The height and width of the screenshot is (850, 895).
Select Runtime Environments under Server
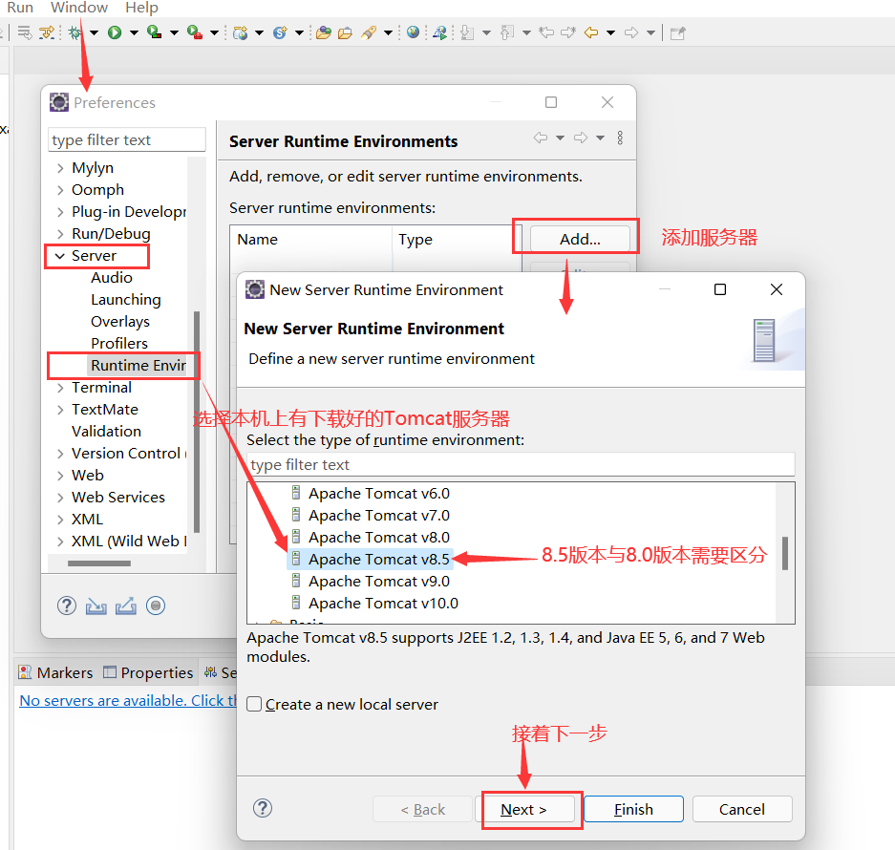pos(139,366)
